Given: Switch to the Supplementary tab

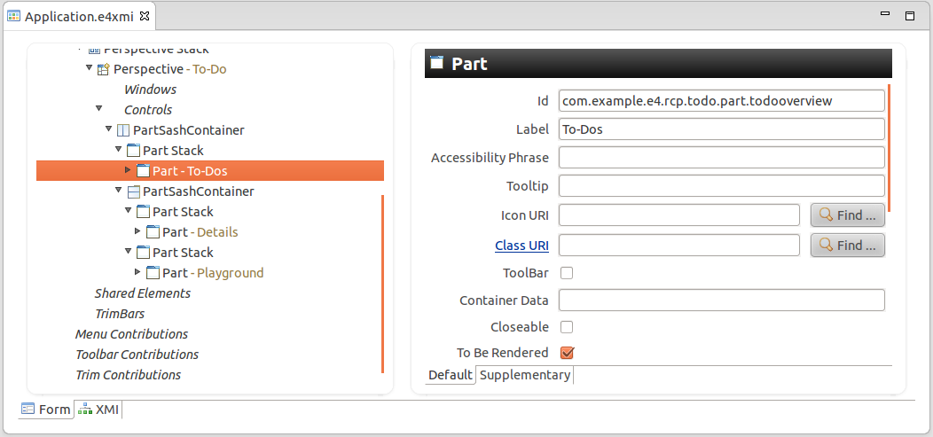Looking at the screenshot, I should [x=525, y=375].
